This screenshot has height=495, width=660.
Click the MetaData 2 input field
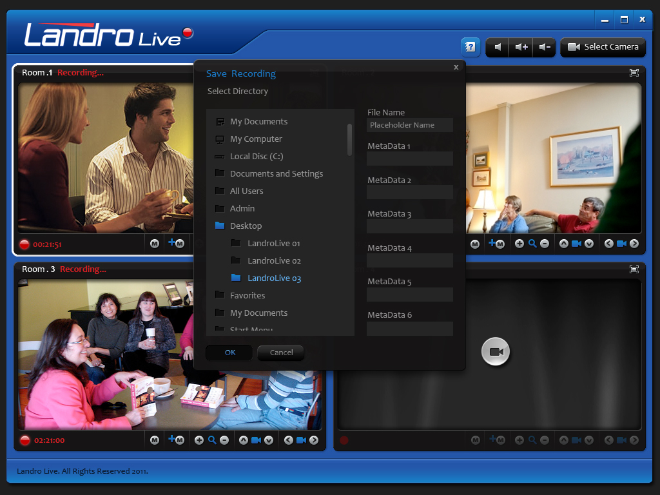[409, 192]
